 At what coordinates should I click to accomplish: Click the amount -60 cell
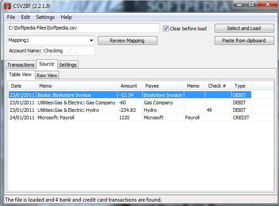pos(130,103)
